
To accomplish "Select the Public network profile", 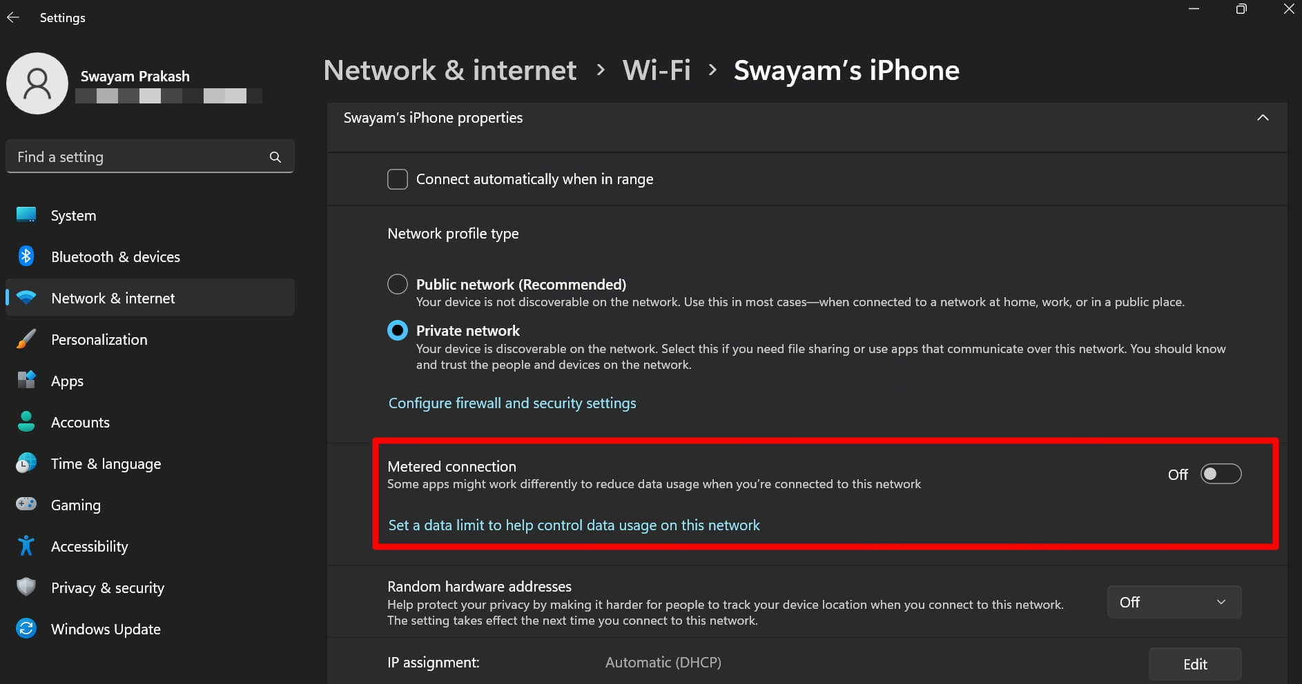I will tap(397, 283).
